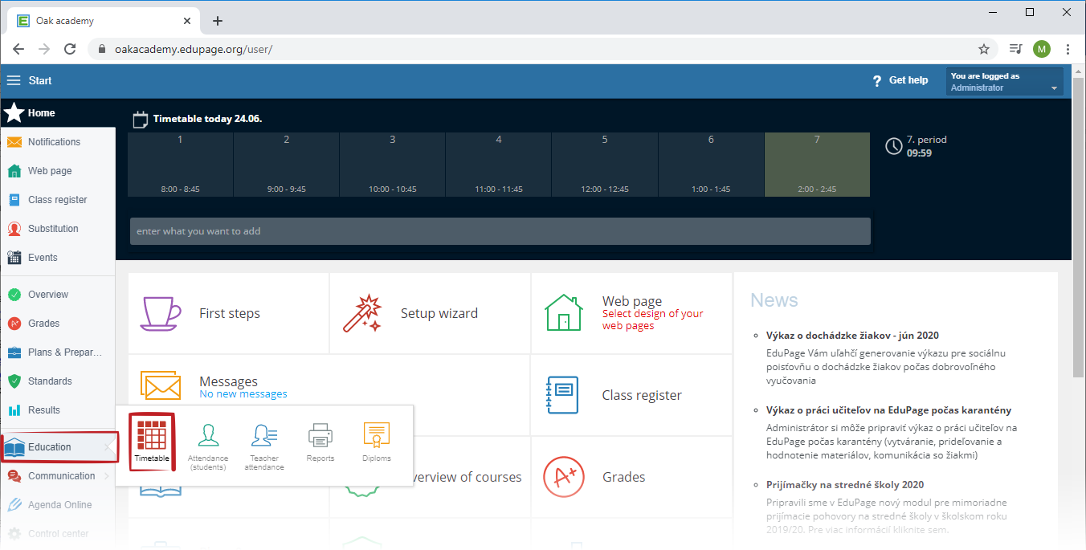Open Chrome three-dot menu
The width and height of the screenshot is (1086, 550).
[1068, 49]
